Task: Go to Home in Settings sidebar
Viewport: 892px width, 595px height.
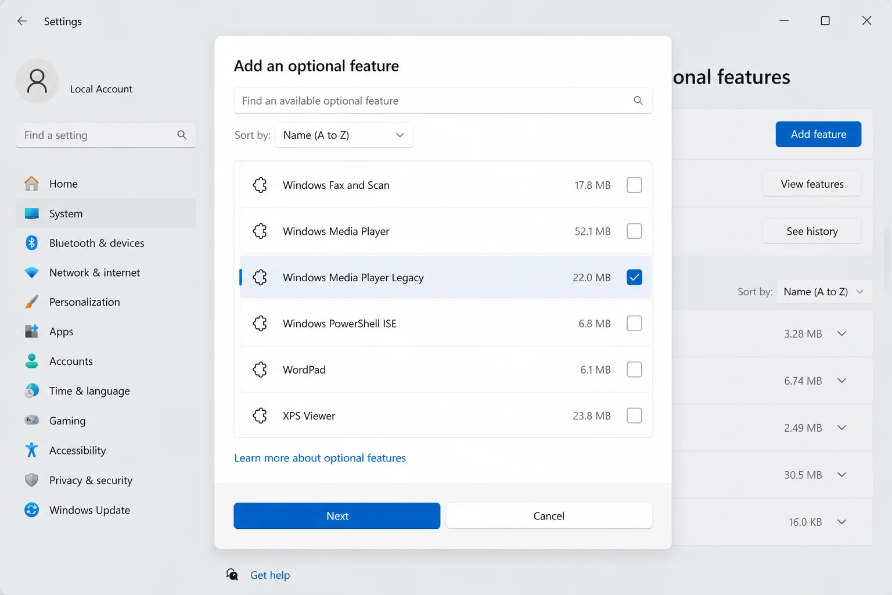Action: tap(106, 184)
